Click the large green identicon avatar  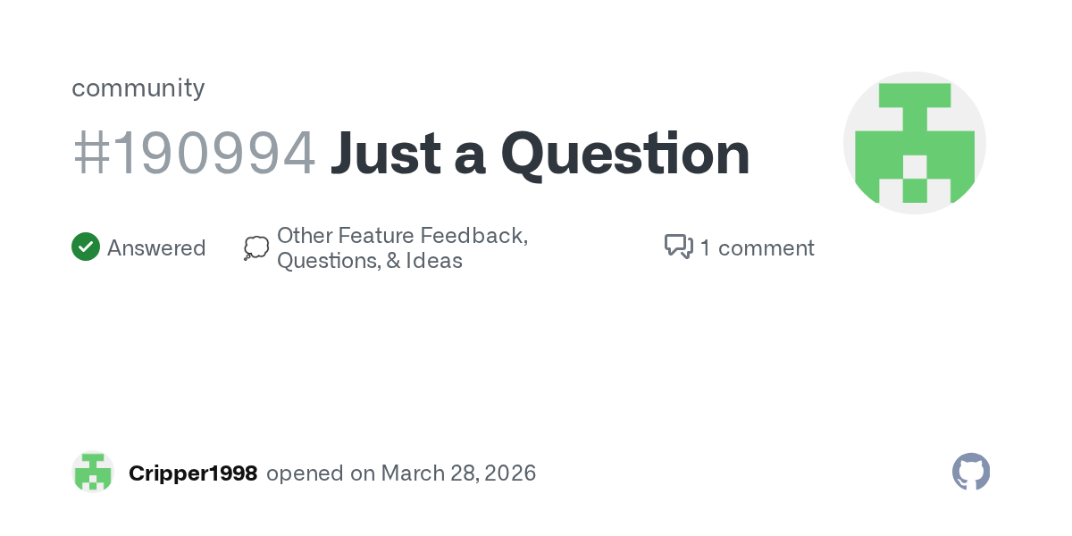tap(914, 143)
